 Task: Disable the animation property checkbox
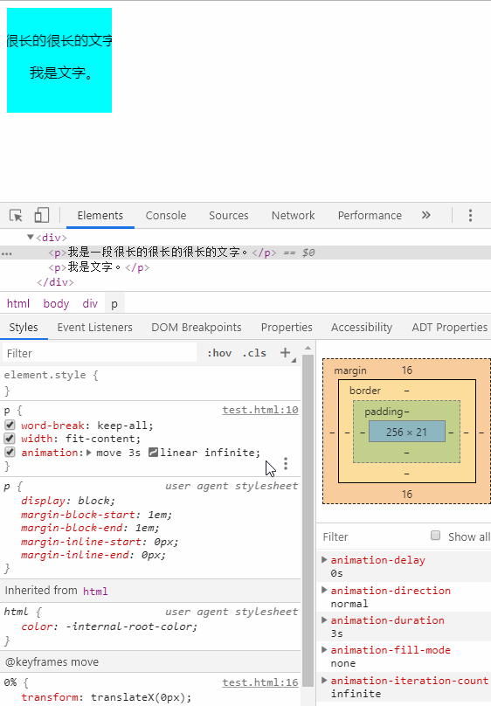[x=10, y=452]
